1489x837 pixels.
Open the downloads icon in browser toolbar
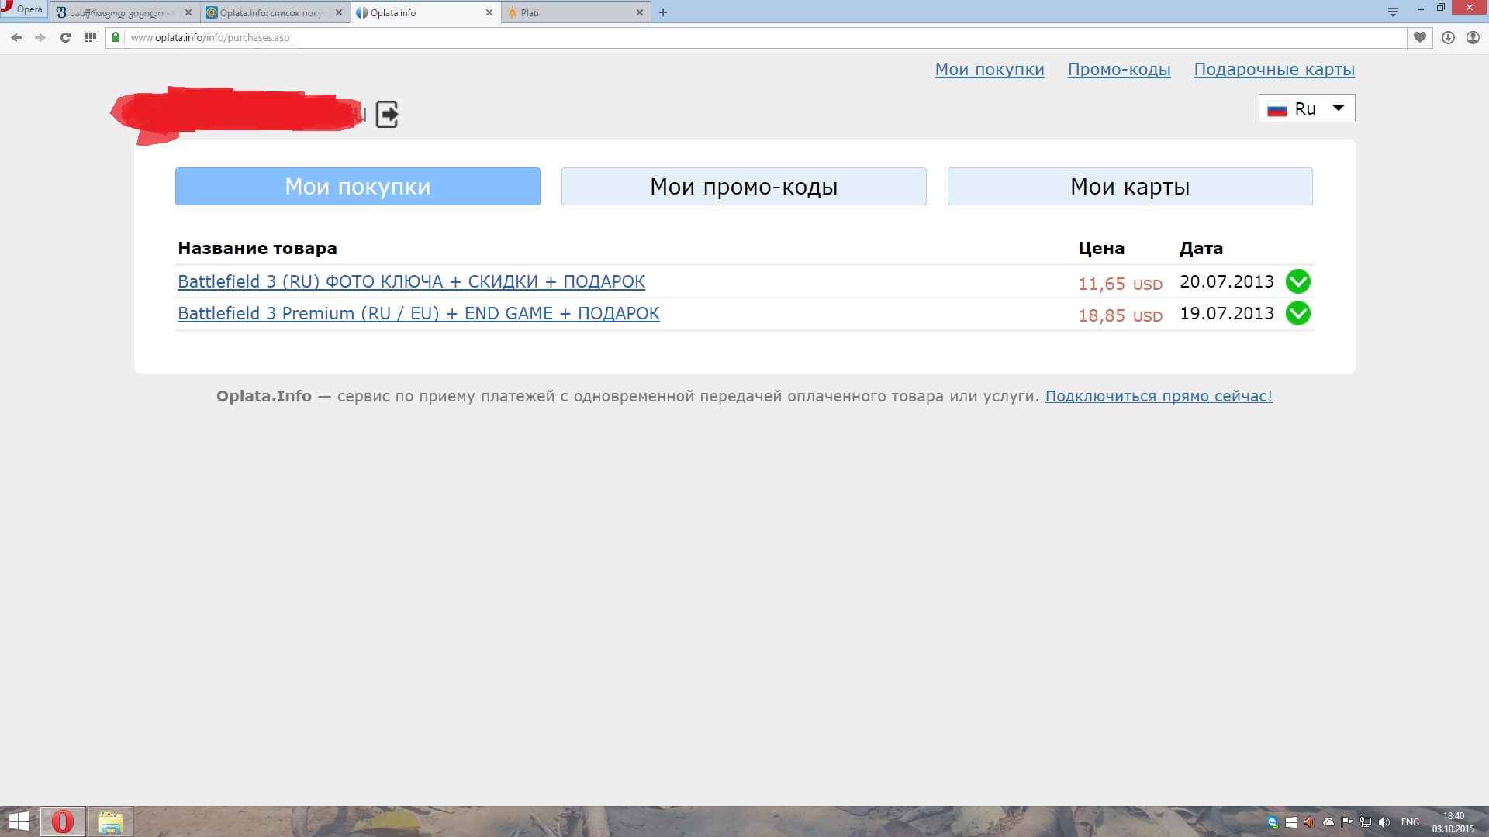(x=1447, y=37)
